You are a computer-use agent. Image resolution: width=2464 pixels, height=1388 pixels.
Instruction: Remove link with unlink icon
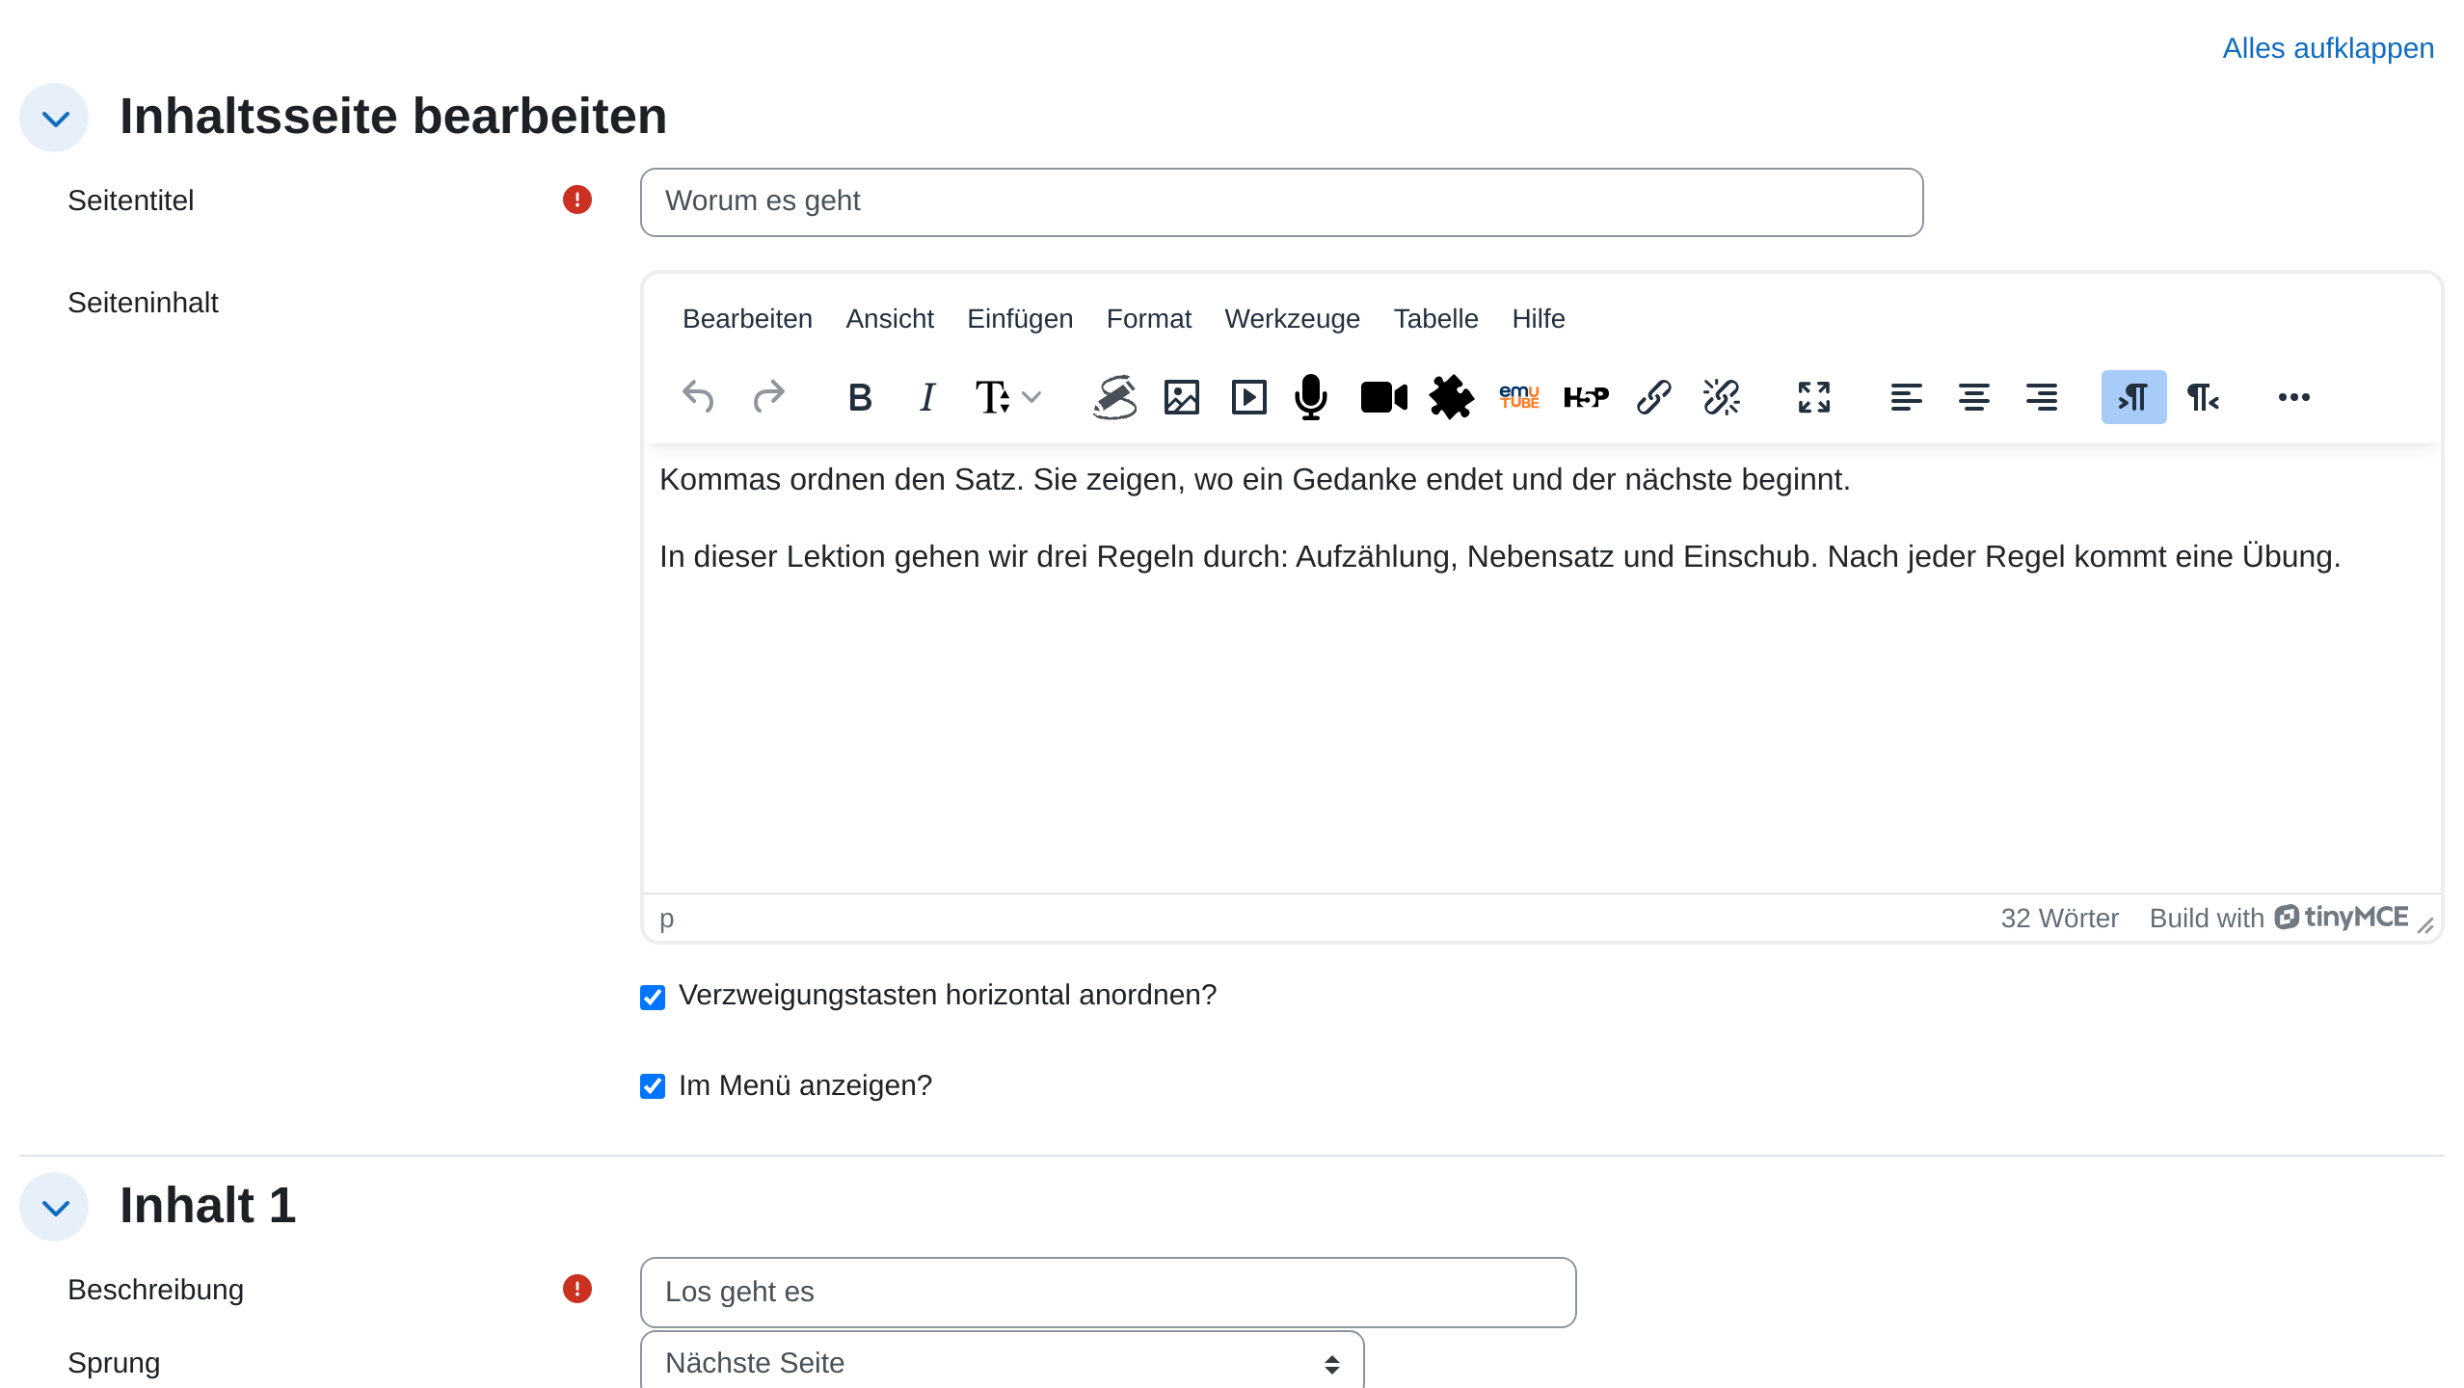tap(1722, 397)
